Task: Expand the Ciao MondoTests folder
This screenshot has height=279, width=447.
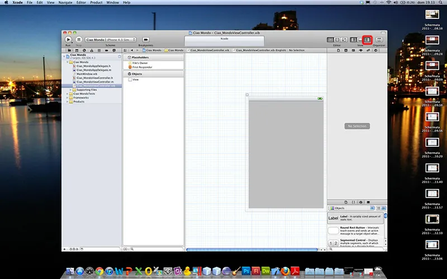Action: (68, 94)
